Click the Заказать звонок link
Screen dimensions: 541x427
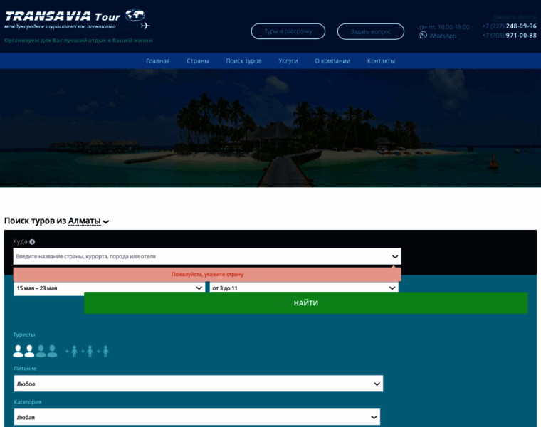click(x=515, y=17)
